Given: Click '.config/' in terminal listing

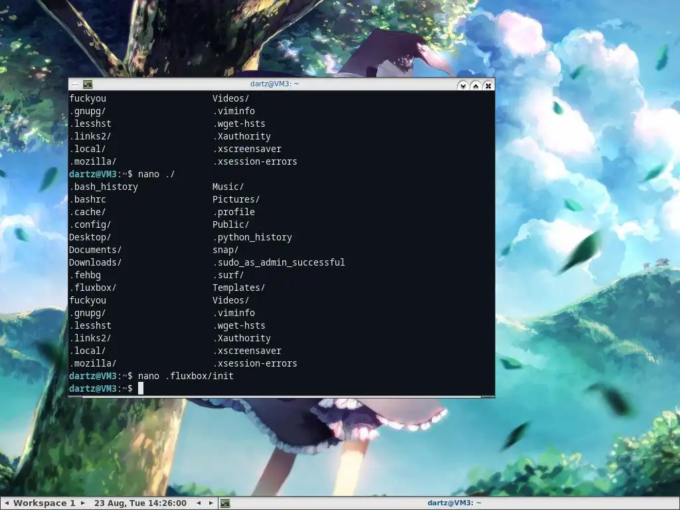Looking at the screenshot, I should pos(90,224).
